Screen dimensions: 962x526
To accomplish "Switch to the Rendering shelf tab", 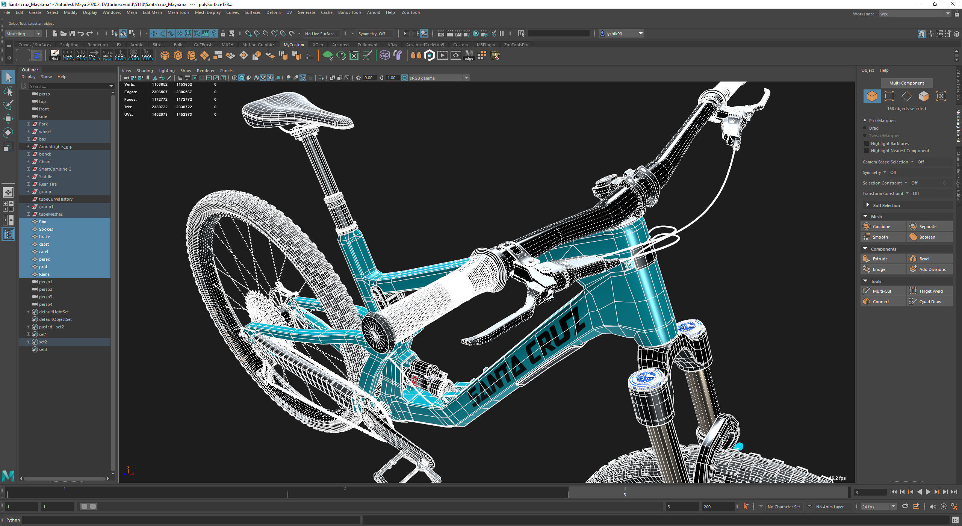I will 97,45.
